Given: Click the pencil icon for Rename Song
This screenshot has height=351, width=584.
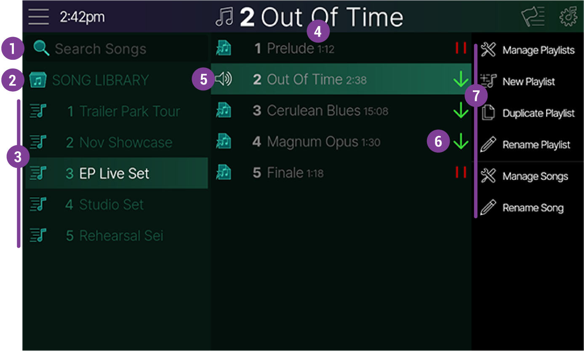Looking at the screenshot, I should click(488, 208).
